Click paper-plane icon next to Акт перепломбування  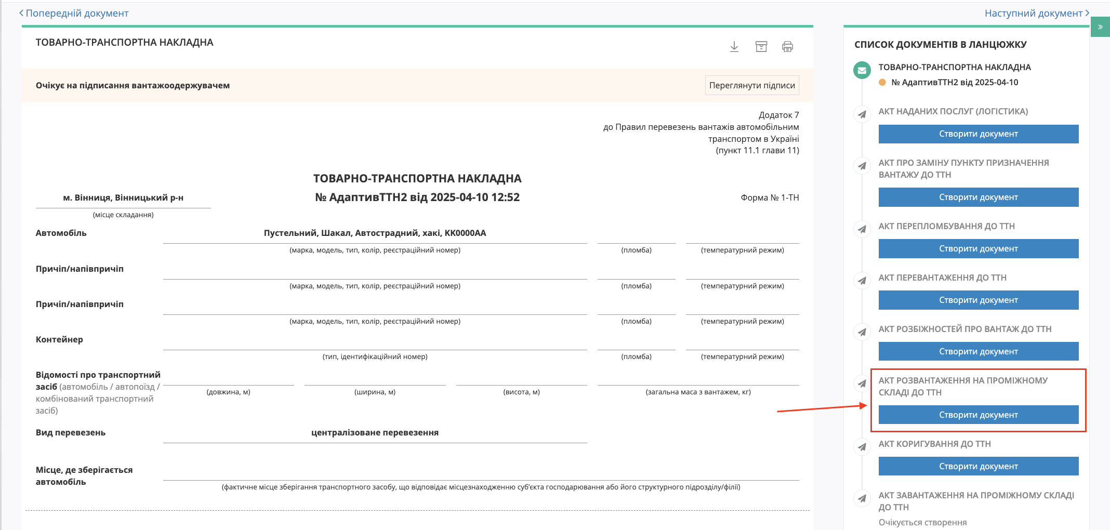[862, 229]
